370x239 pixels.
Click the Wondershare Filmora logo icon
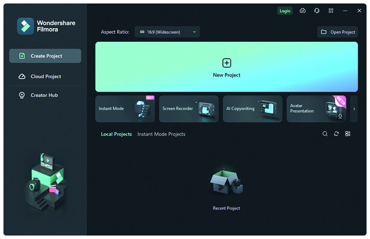25,26
